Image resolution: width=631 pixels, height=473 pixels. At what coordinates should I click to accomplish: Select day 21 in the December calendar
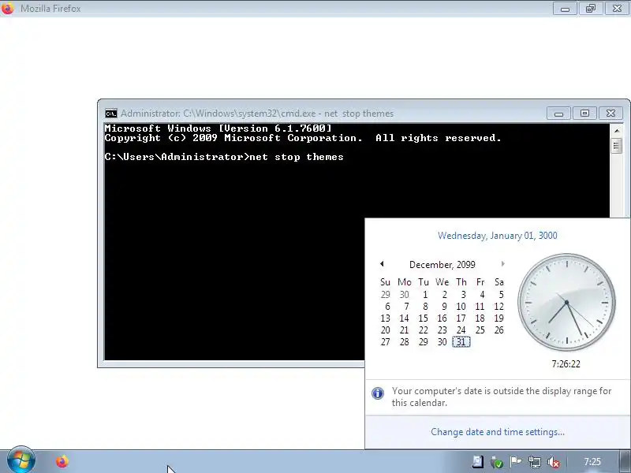click(404, 330)
